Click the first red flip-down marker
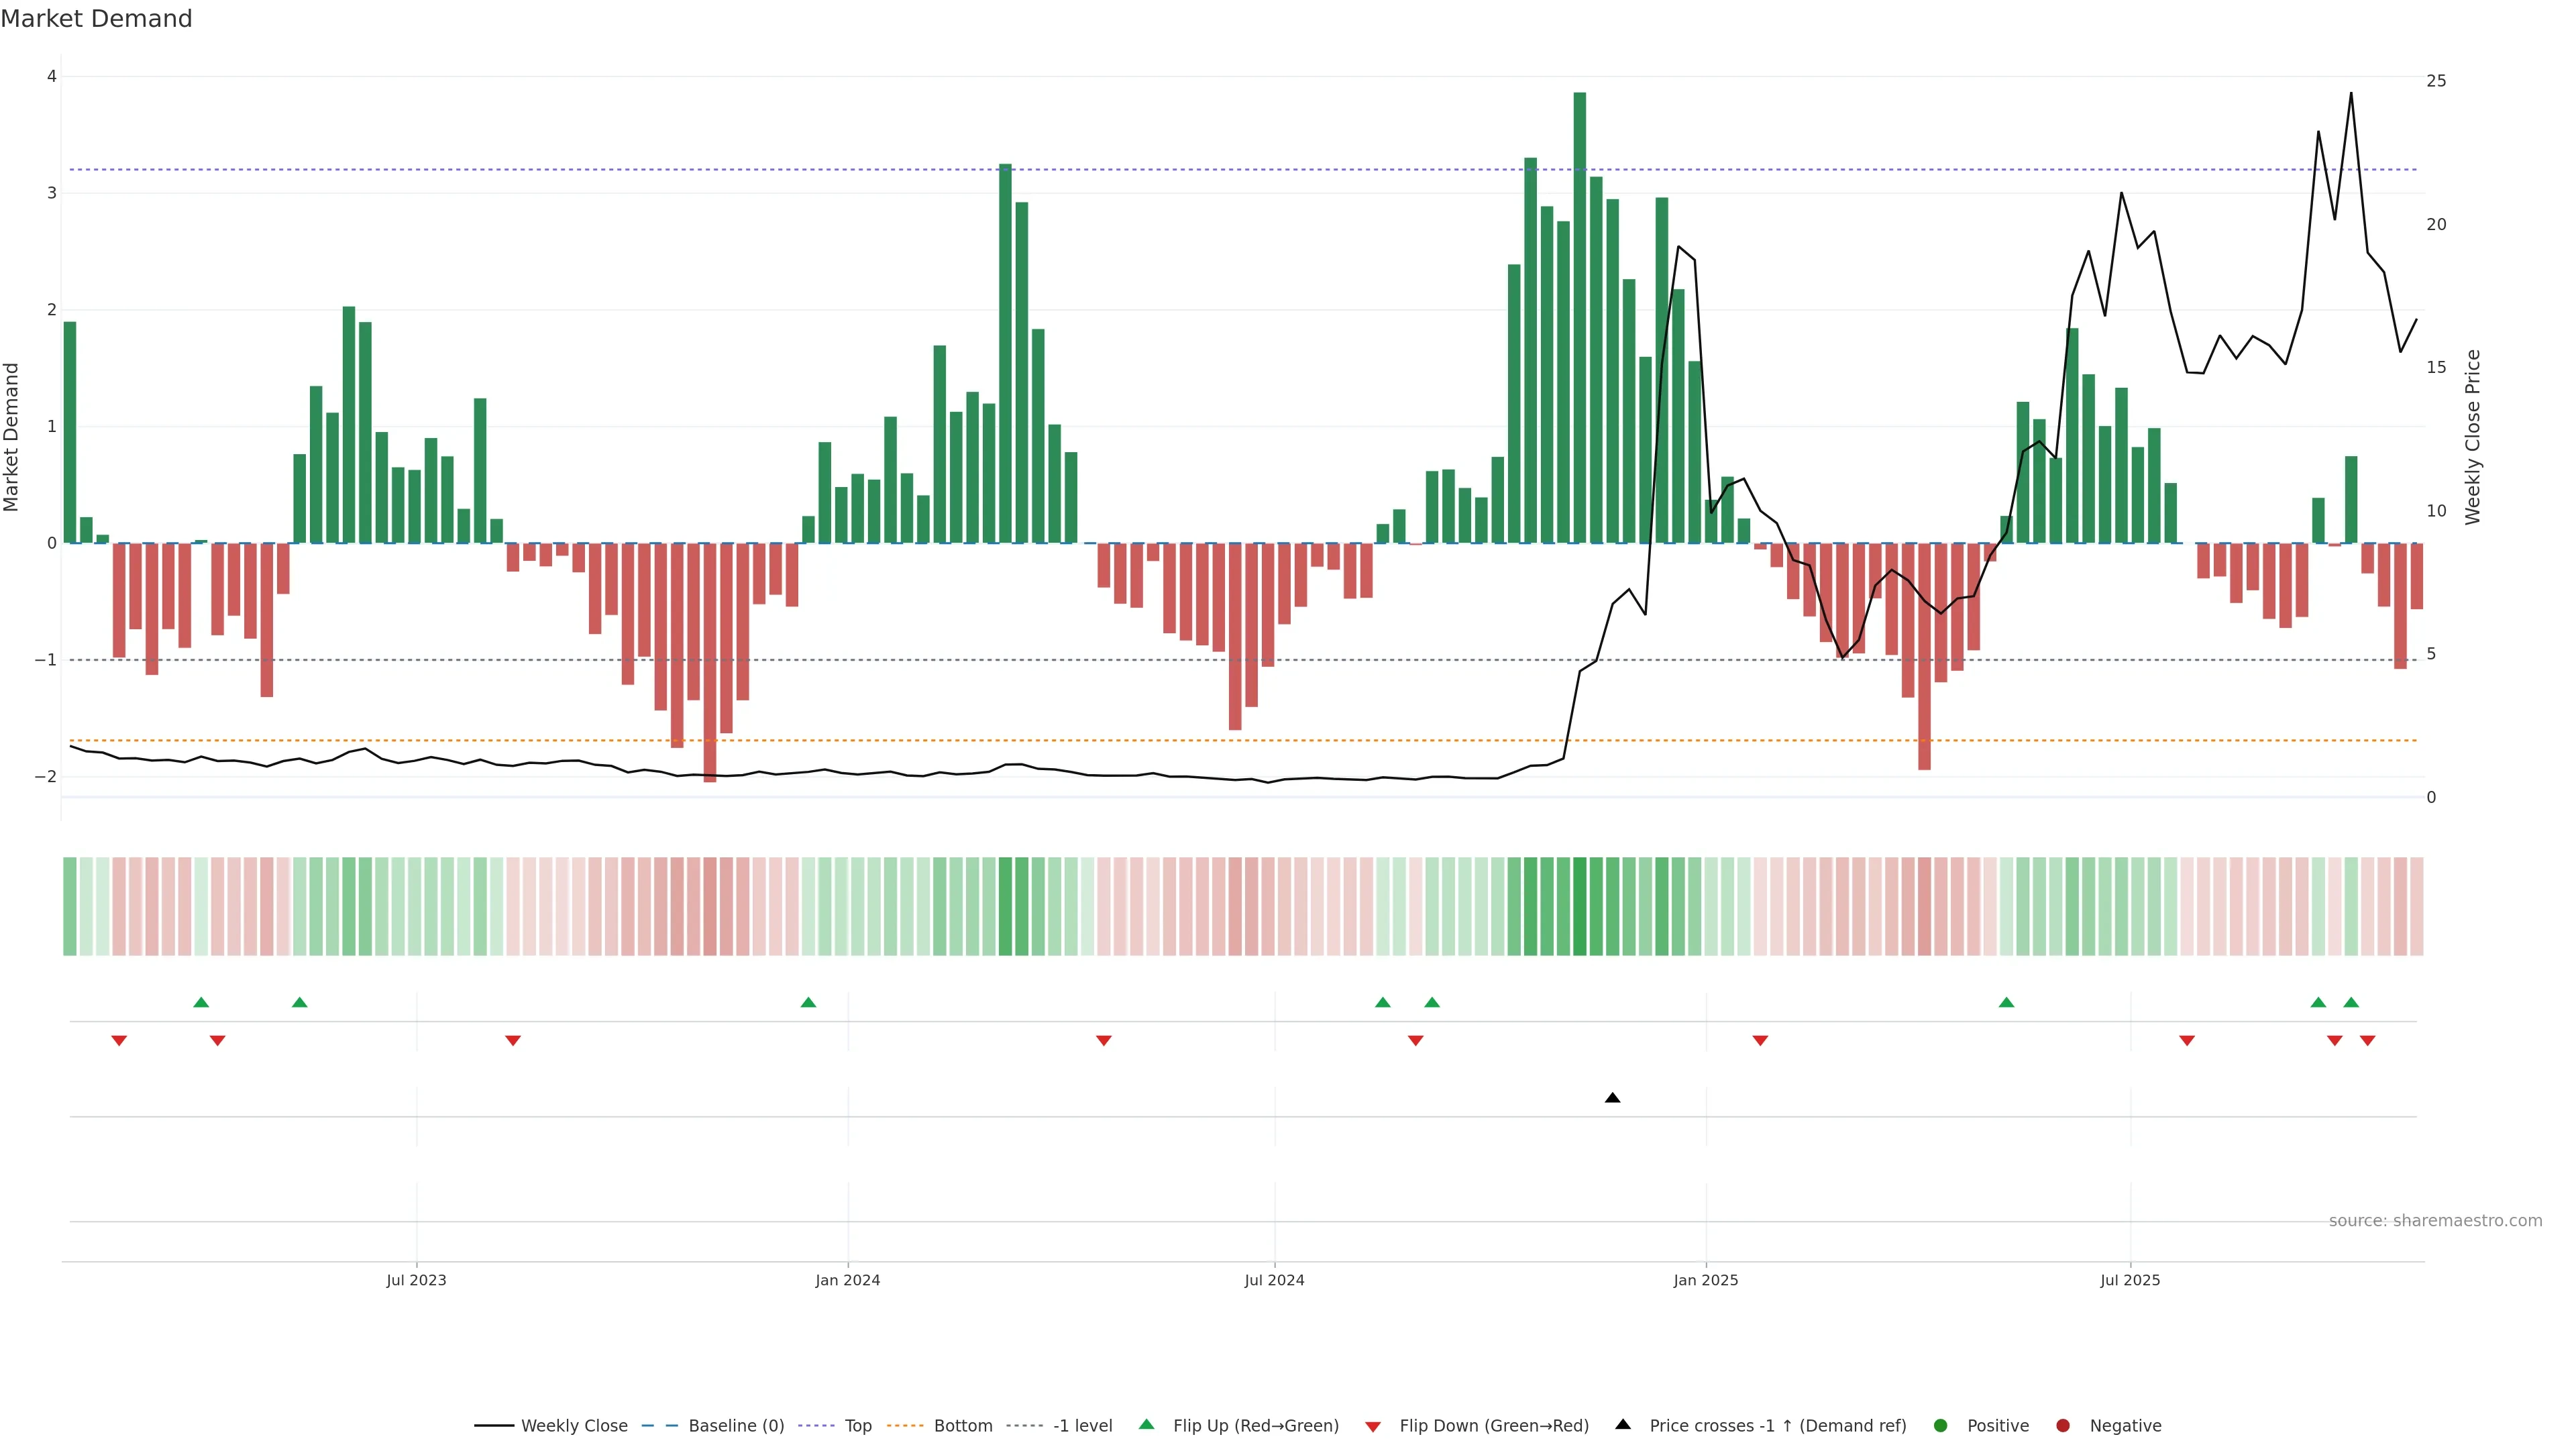The width and height of the screenshot is (2576, 1449). (x=119, y=1041)
